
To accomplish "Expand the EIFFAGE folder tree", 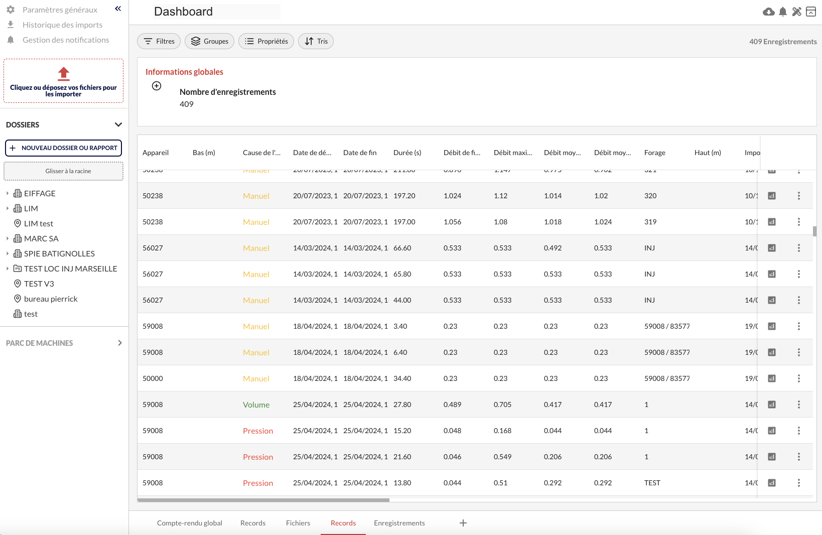I will point(8,193).
